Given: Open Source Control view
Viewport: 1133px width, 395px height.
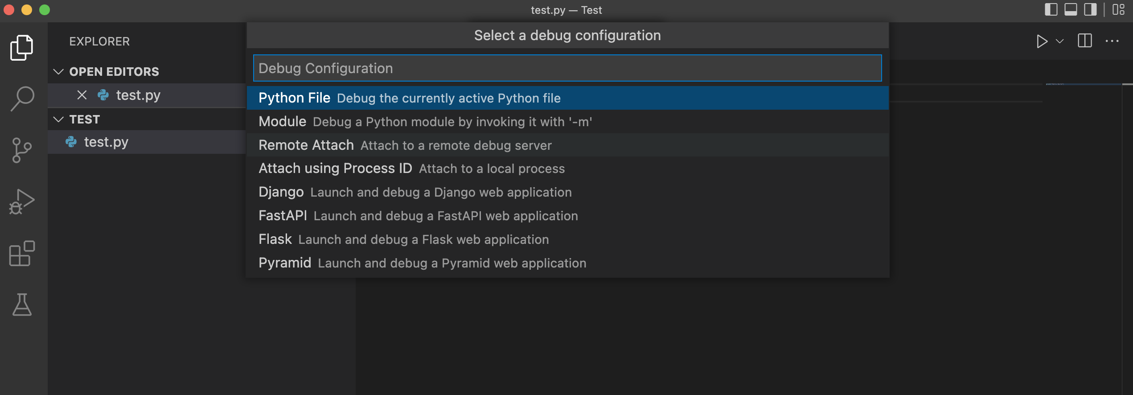Looking at the screenshot, I should click(x=21, y=150).
